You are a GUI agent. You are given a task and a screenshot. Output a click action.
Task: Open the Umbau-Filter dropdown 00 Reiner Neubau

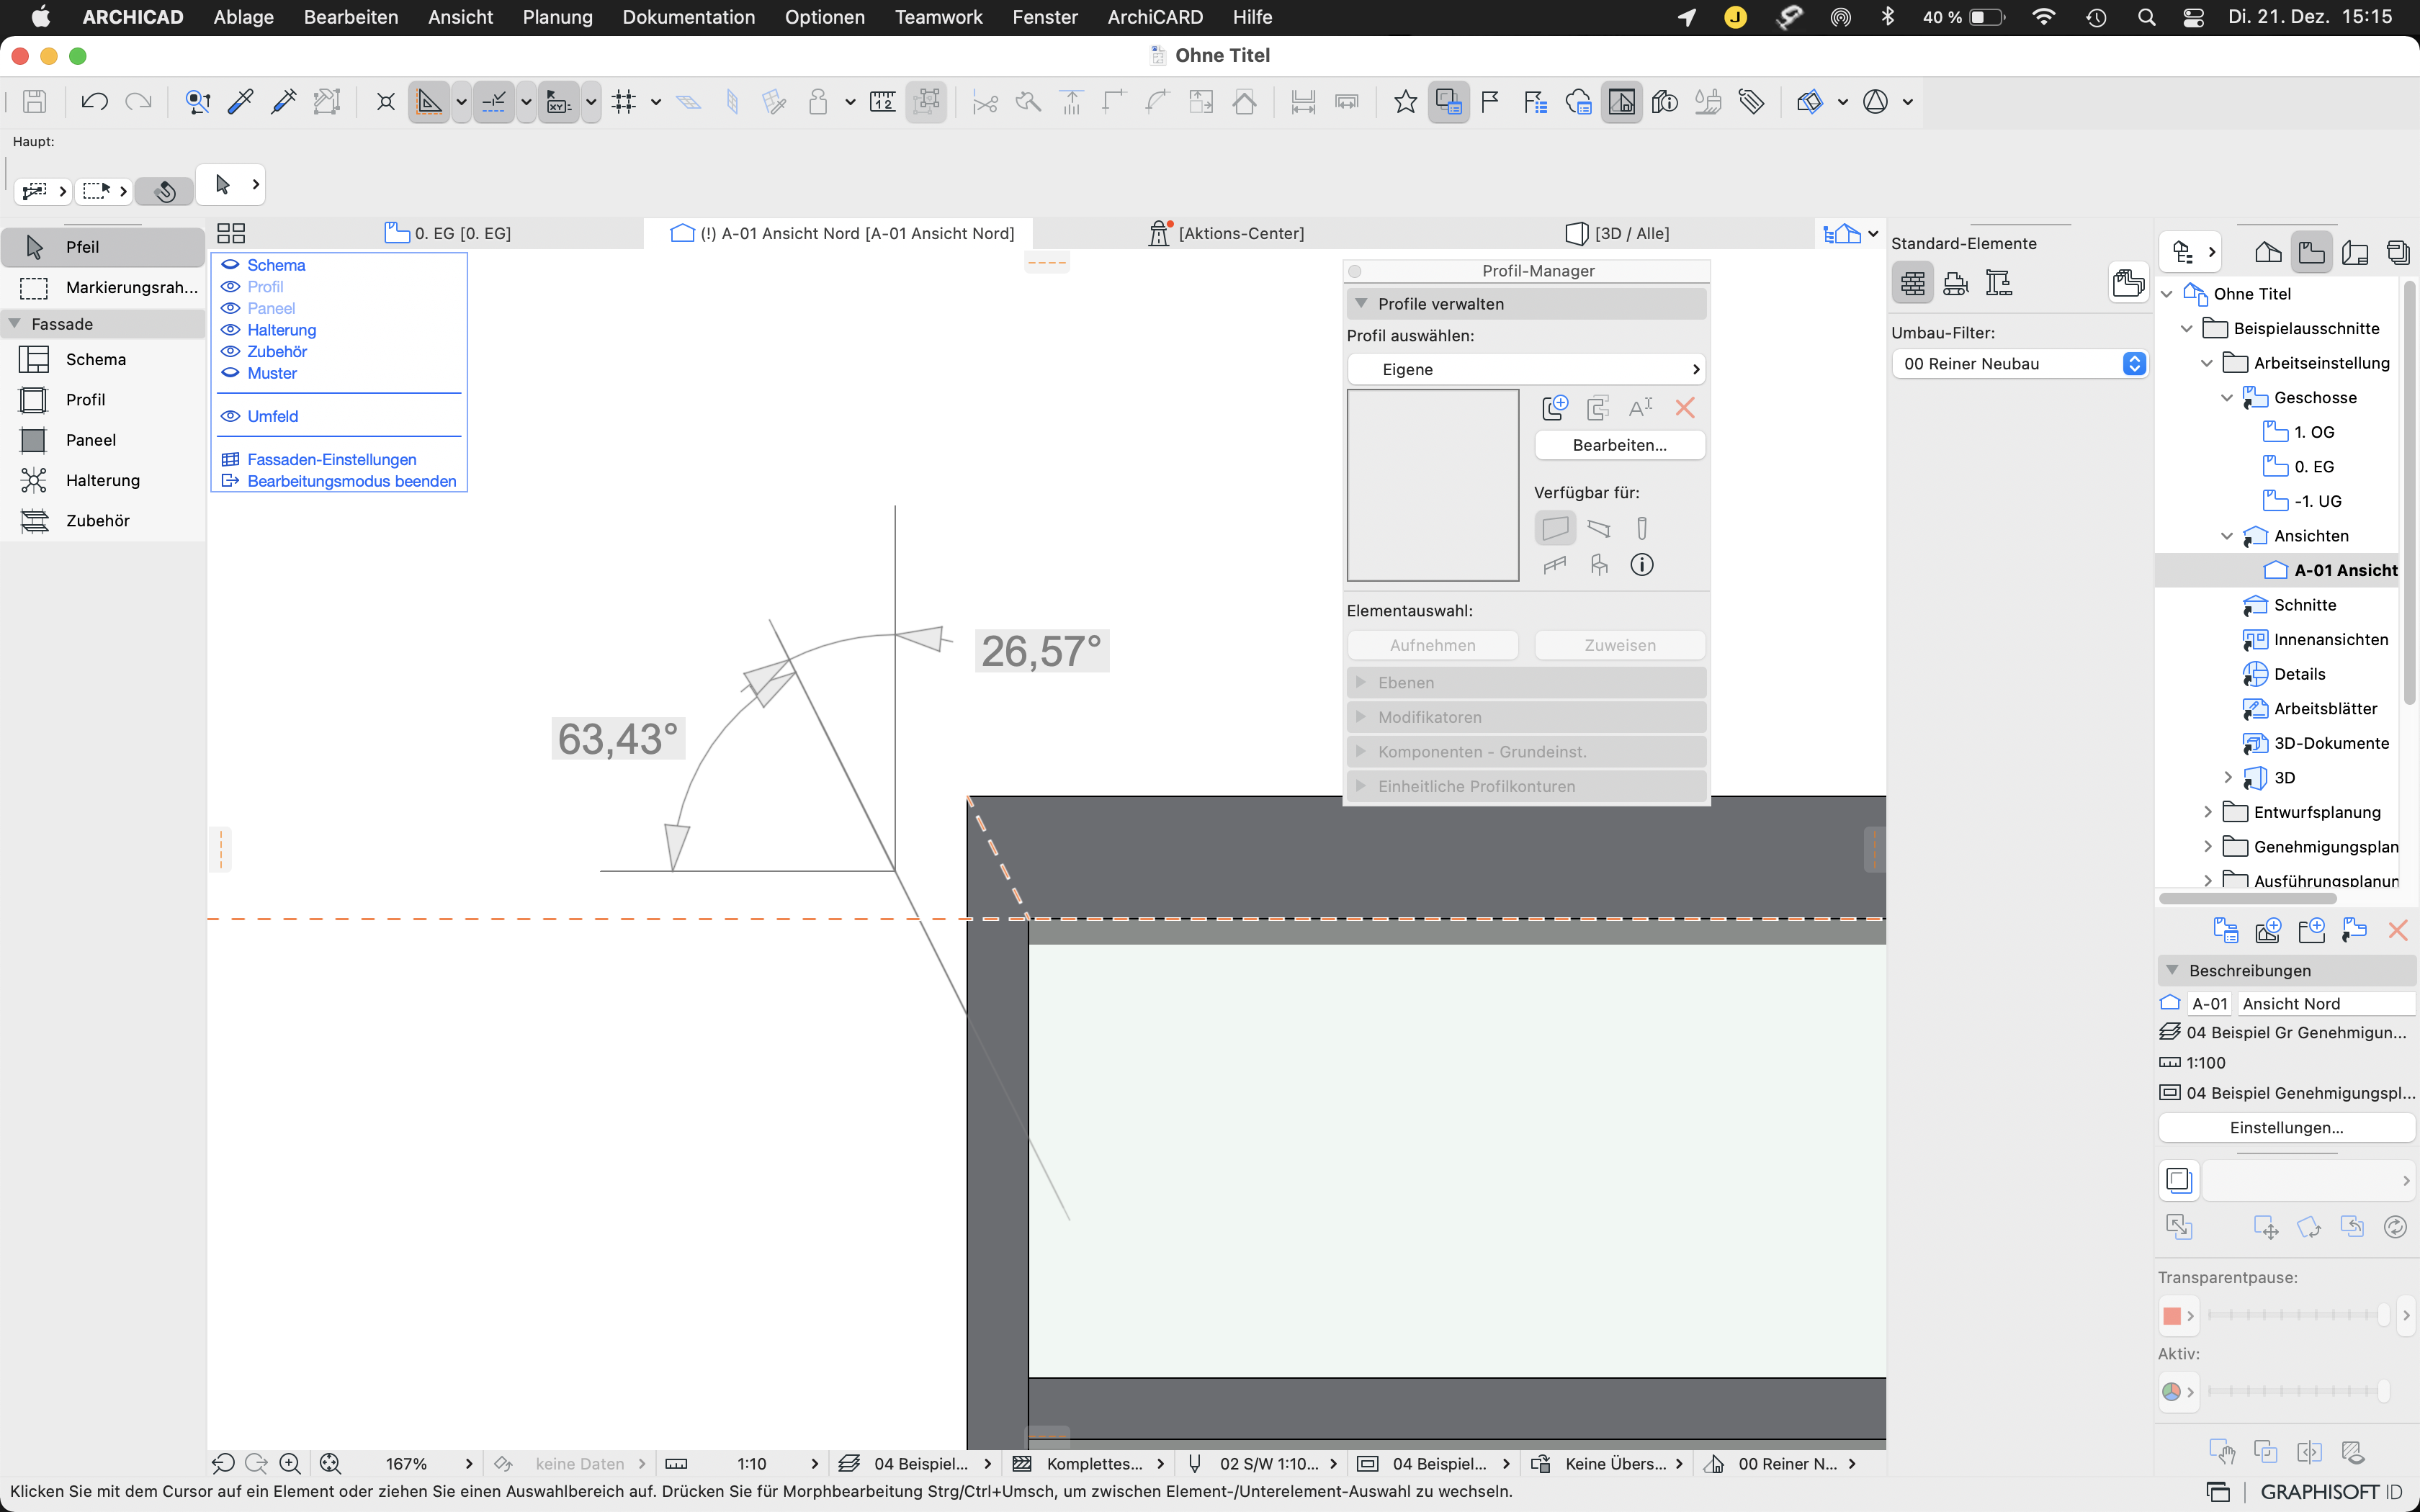[2019, 364]
